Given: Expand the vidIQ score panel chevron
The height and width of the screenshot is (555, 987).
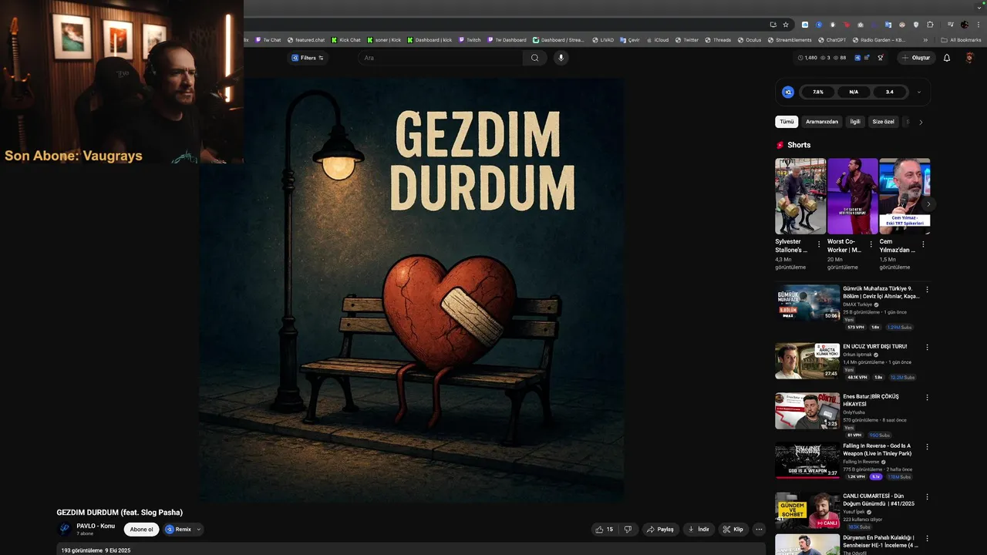Looking at the screenshot, I should (x=918, y=92).
